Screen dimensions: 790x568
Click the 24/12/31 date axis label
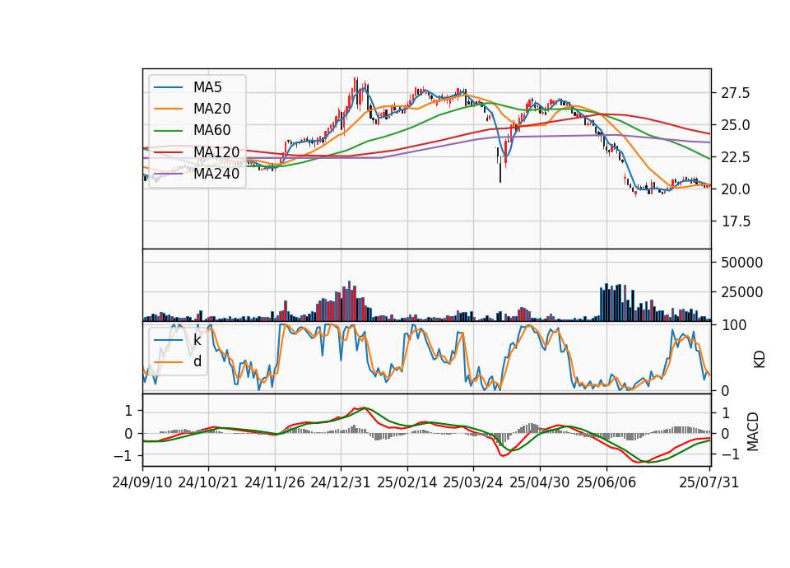click(341, 482)
